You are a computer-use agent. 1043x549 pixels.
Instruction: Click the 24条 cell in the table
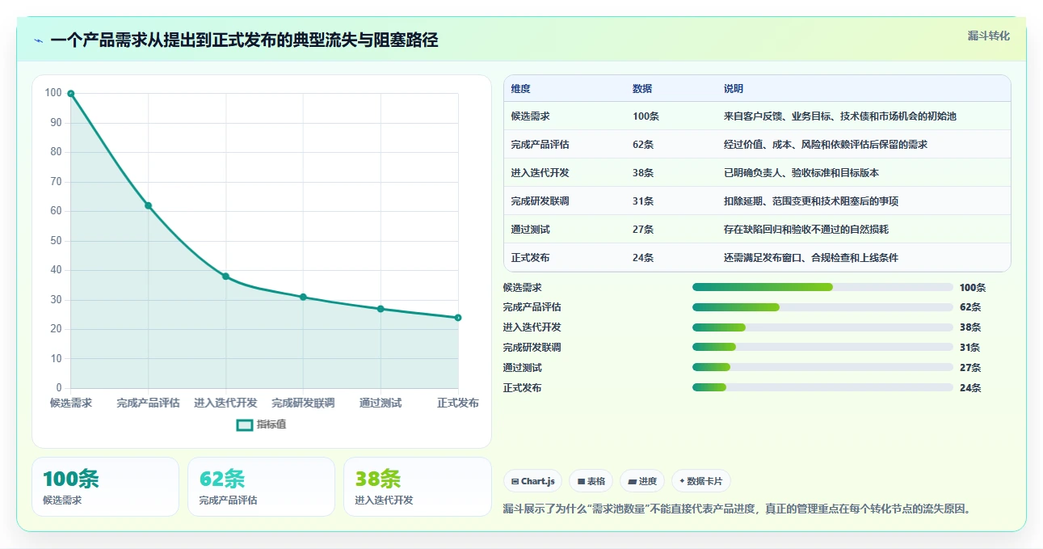tap(643, 258)
